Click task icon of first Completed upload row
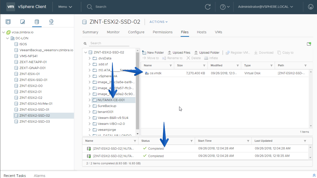This screenshot has width=317, height=178. pos(89,149)
